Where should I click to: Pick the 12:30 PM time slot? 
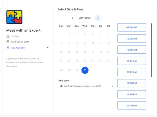tap(132, 94)
